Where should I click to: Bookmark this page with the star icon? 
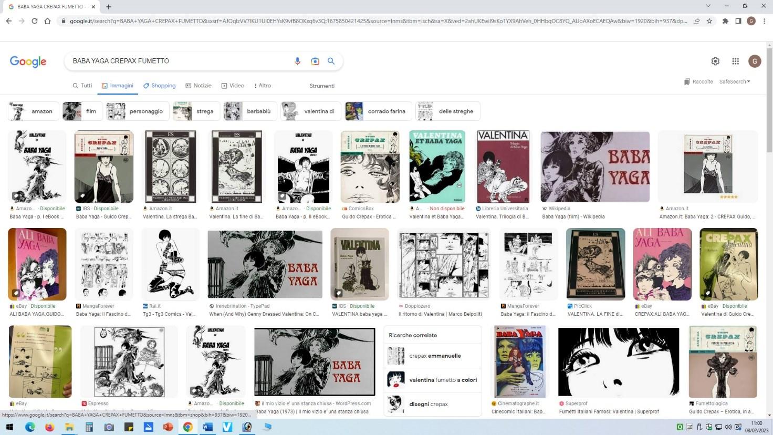coord(709,21)
